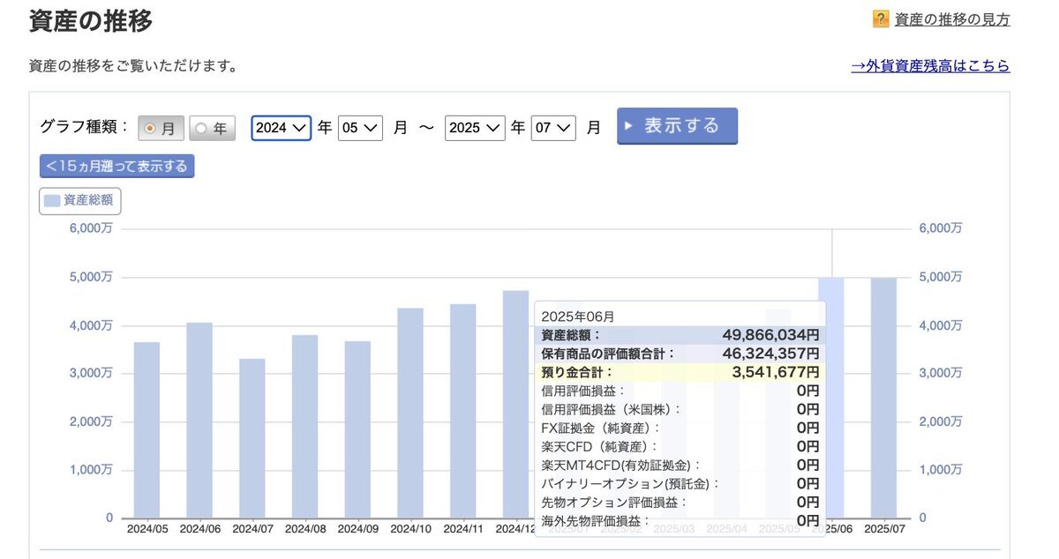Click the 2024/05 x-axis label
Image resolution: width=1059 pixels, height=559 pixels.
pos(146,529)
